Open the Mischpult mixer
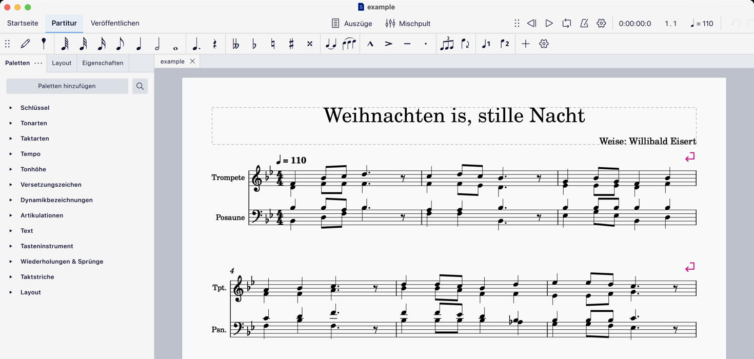This screenshot has height=359, width=754. tap(408, 24)
